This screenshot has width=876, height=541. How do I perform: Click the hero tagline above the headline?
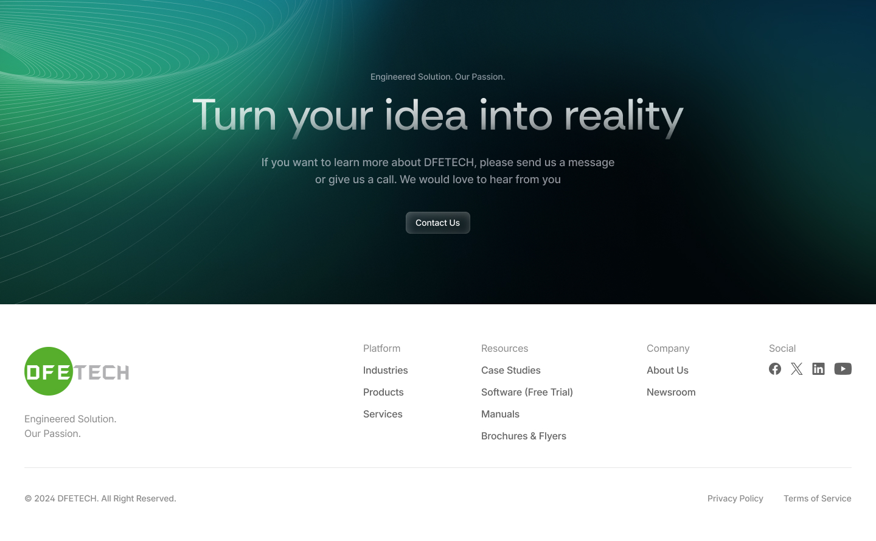click(438, 77)
